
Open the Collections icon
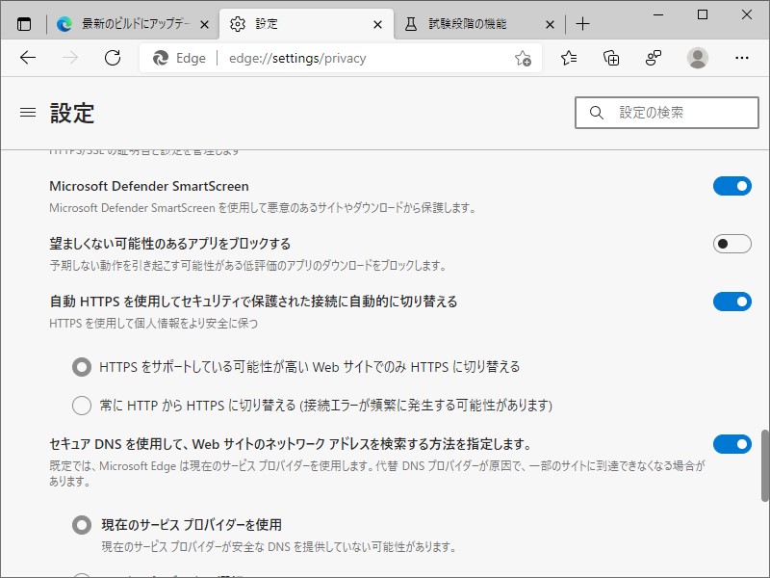click(610, 58)
